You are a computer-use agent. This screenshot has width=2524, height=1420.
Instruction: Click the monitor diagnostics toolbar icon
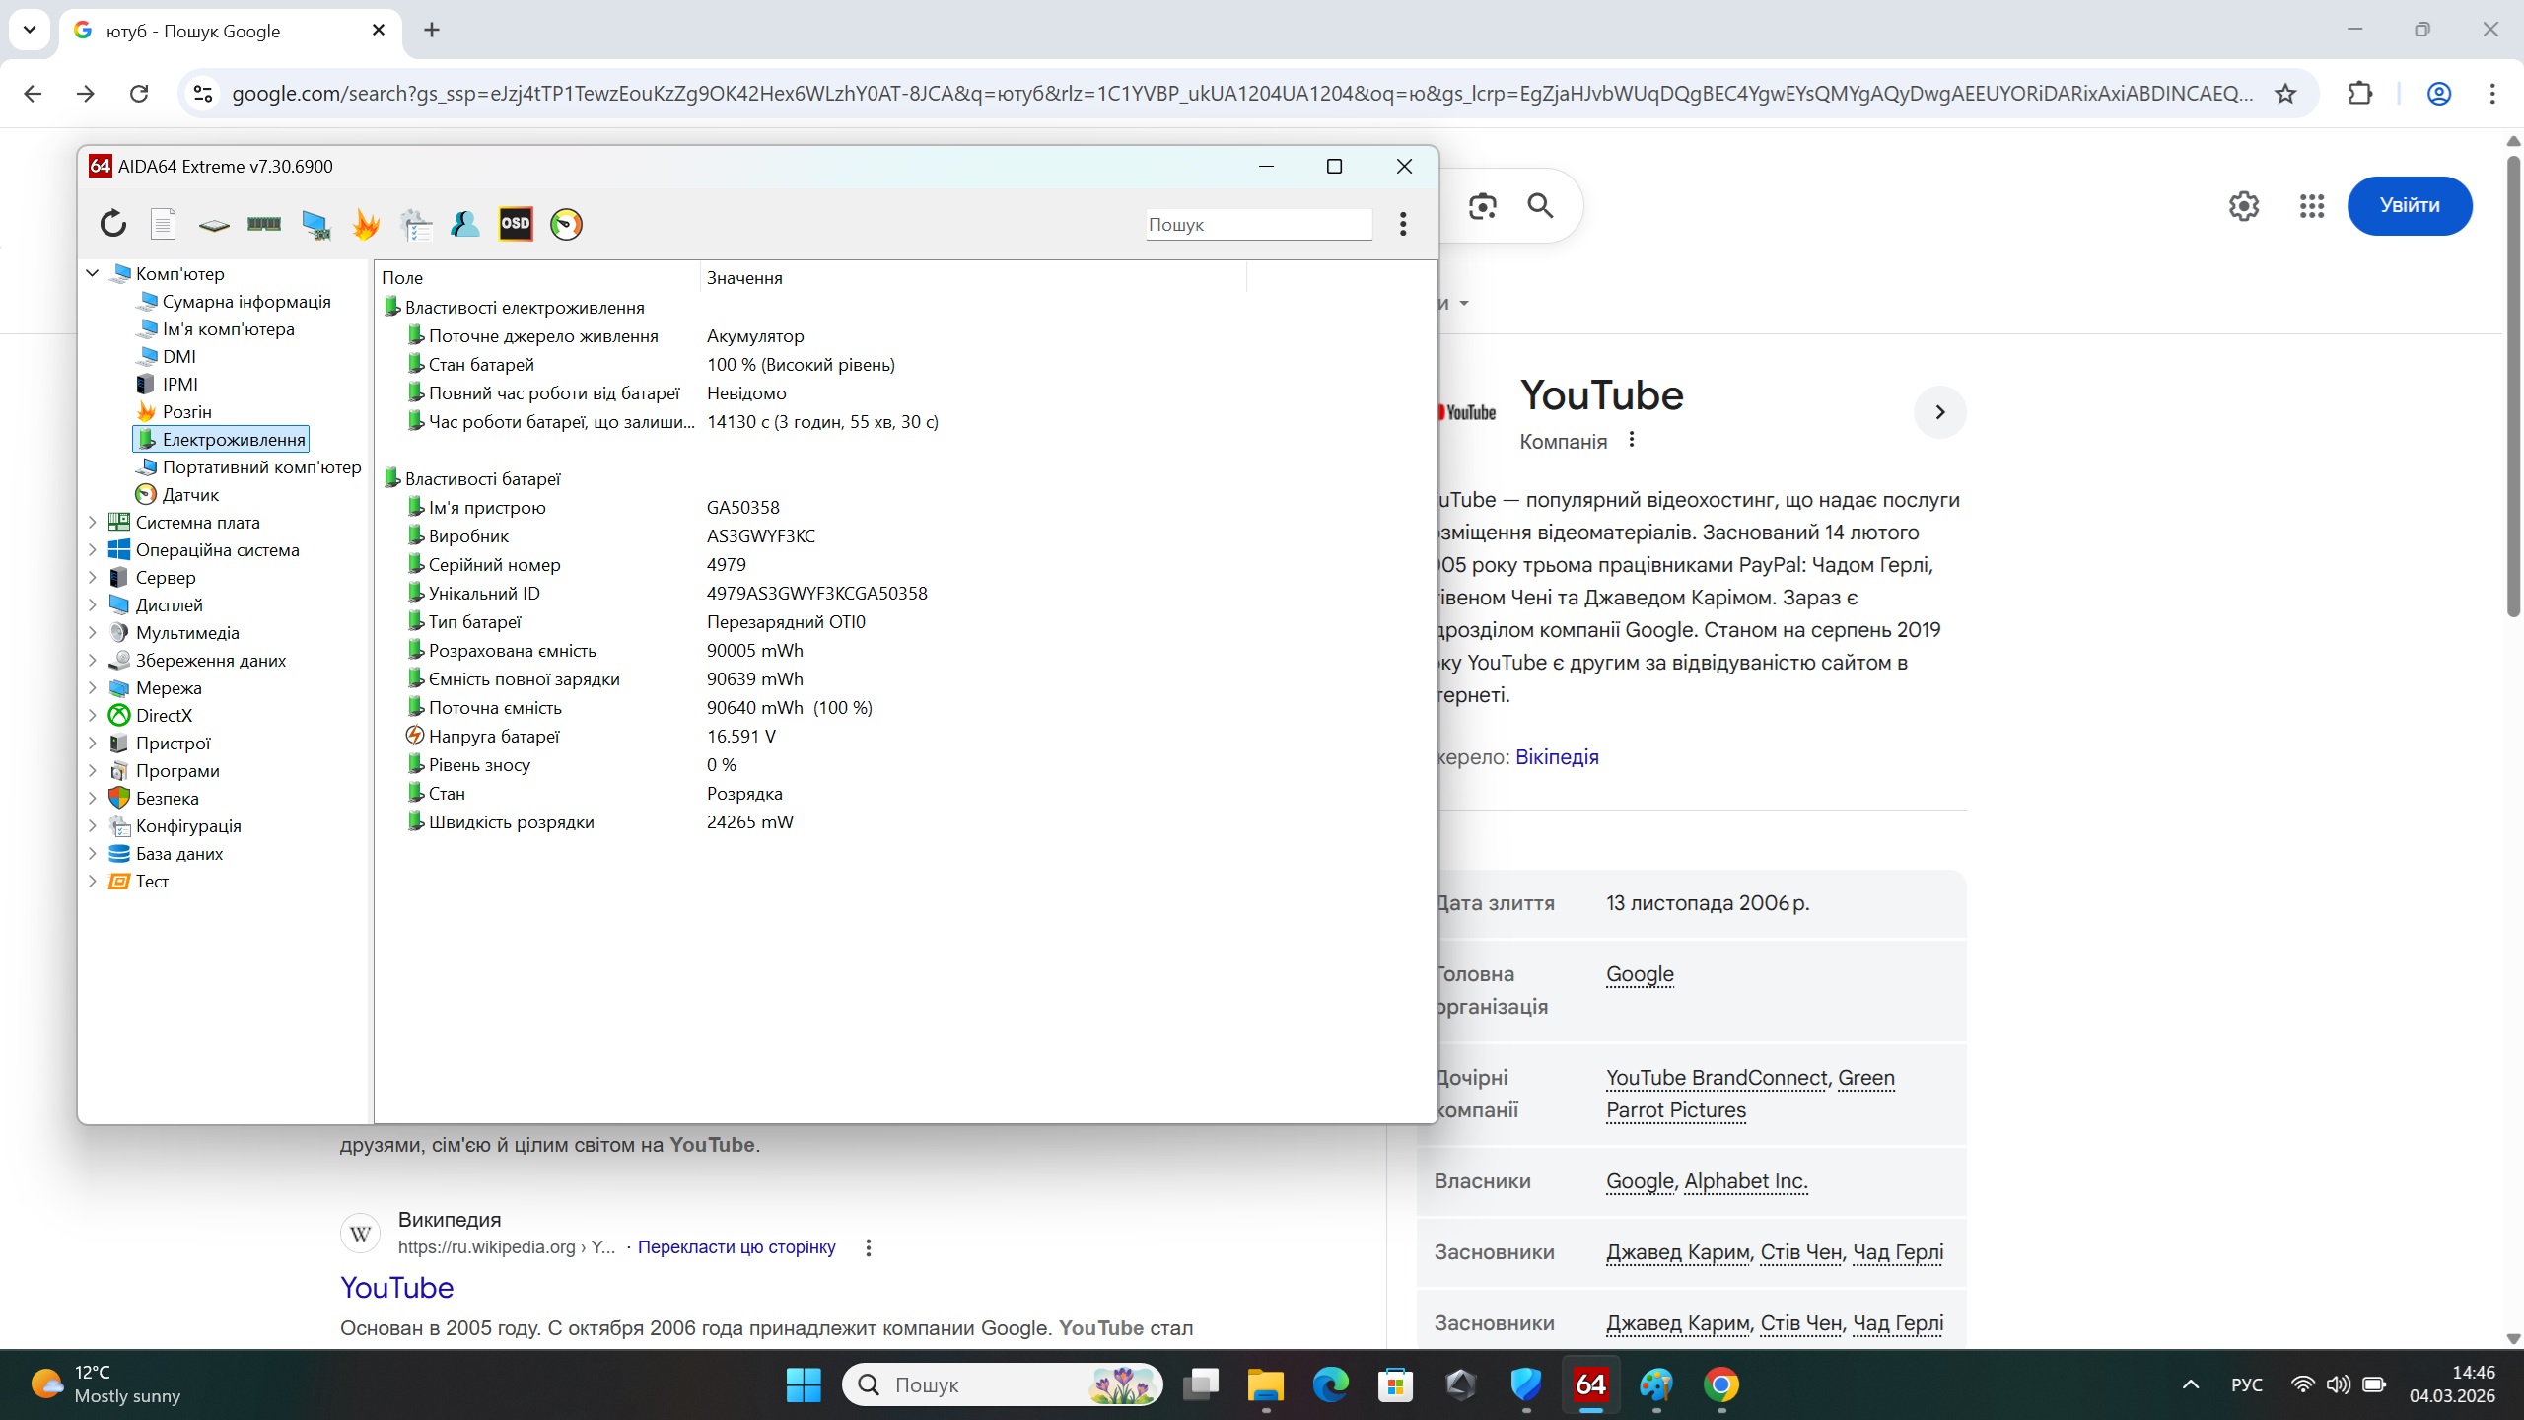click(x=315, y=225)
